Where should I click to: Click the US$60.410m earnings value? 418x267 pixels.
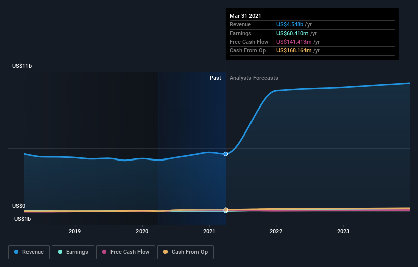(x=292, y=33)
